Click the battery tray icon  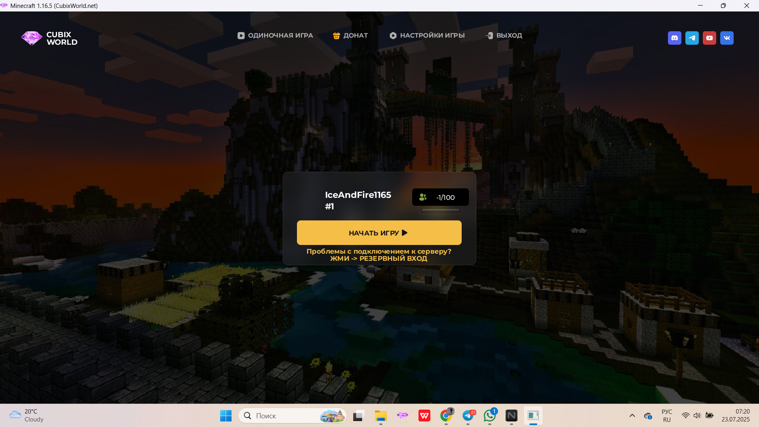[710, 416]
